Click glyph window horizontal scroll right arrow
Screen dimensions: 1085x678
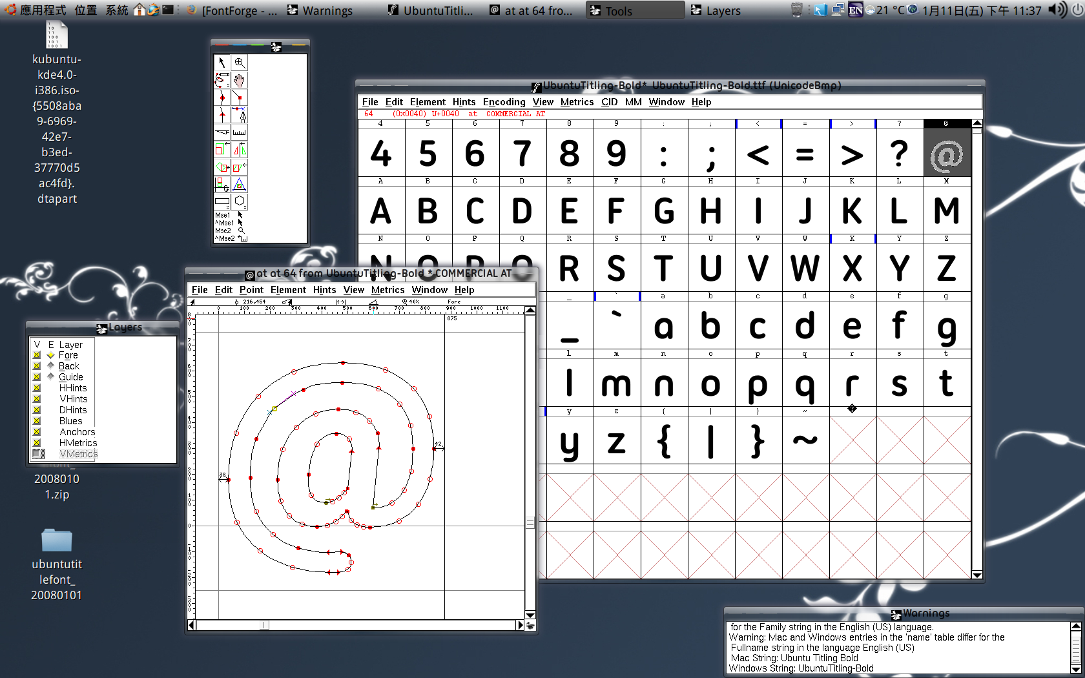point(520,625)
